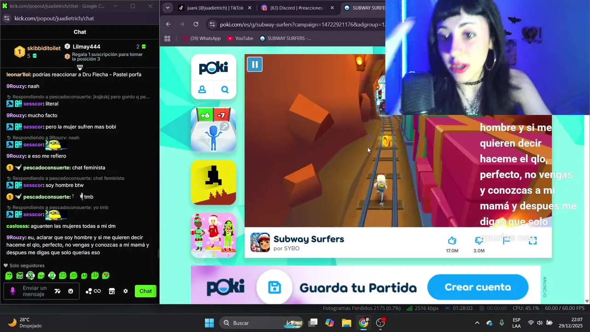Open File Explorer from taskbar
The height and width of the screenshot is (332, 590).
click(x=346, y=323)
